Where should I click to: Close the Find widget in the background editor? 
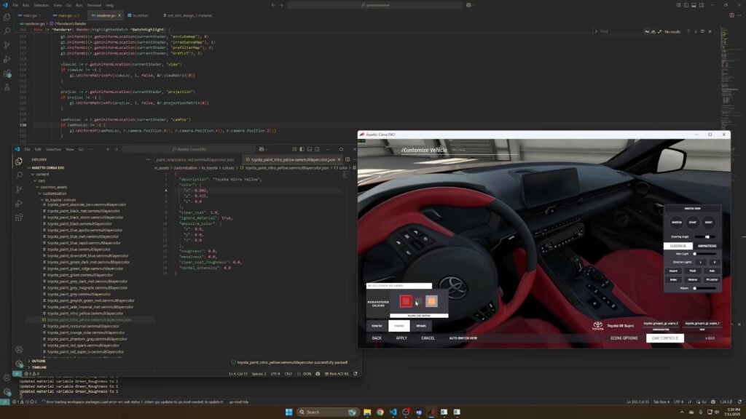(x=710, y=32)
